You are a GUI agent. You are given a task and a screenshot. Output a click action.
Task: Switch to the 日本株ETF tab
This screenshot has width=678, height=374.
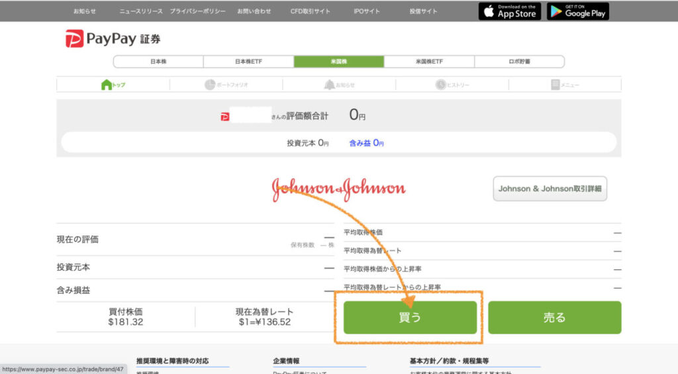pyautogui.click(x=248, y=62)
